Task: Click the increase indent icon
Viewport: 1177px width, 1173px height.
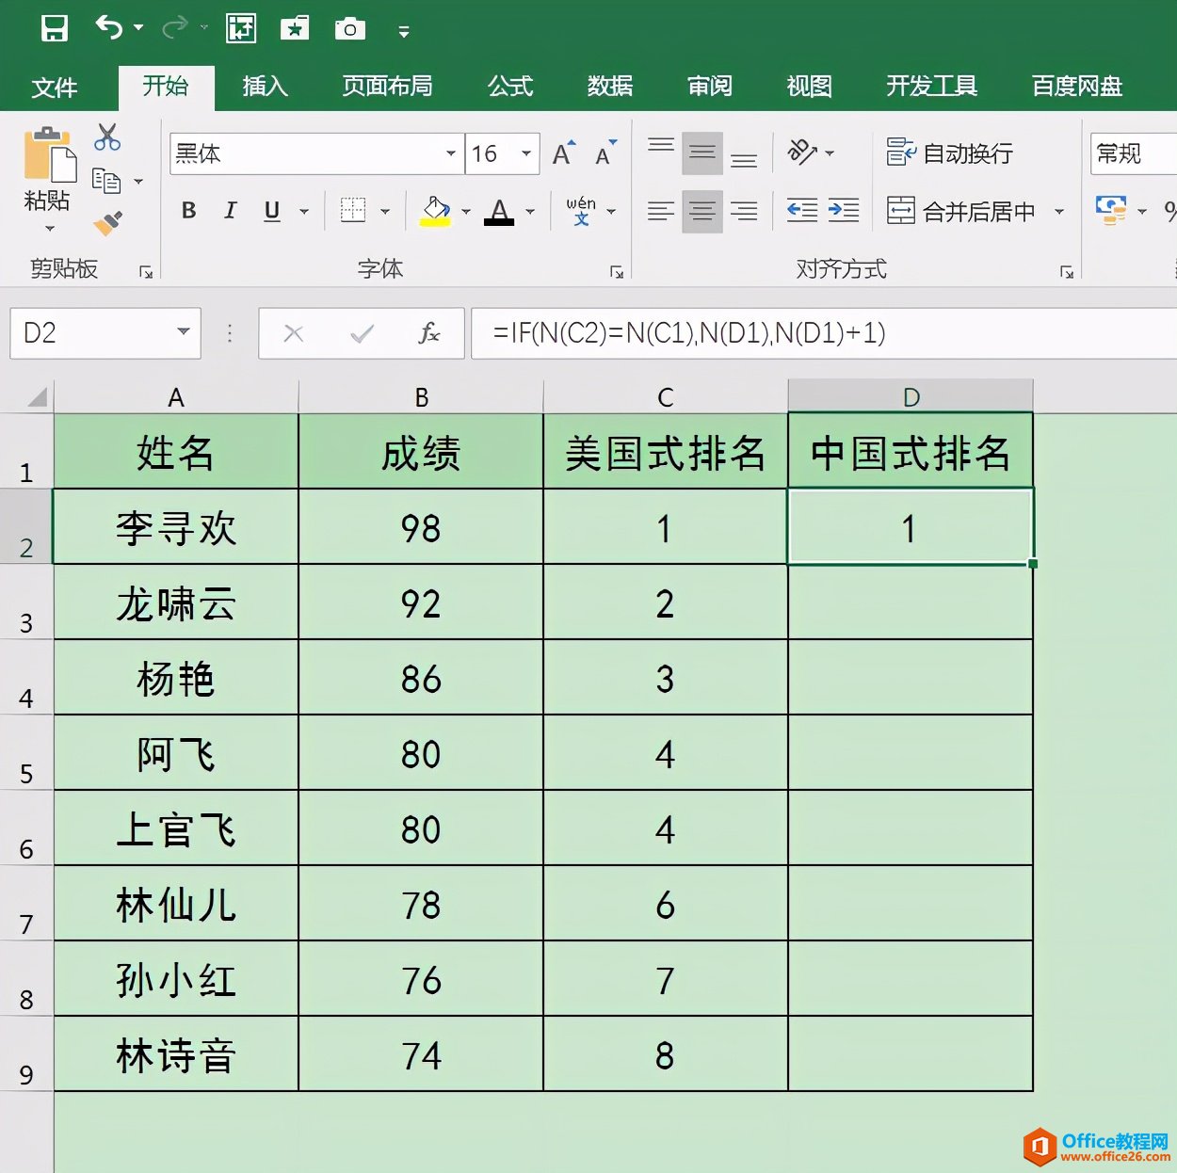Action: [x=843, y=210]
